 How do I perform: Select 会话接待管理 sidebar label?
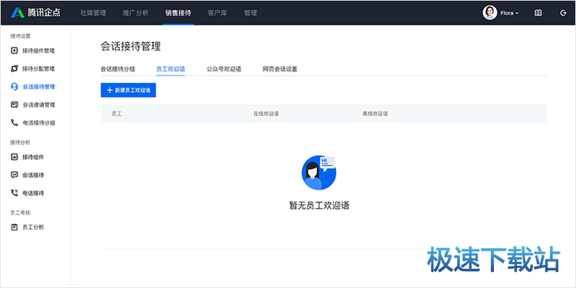point(38,87)
